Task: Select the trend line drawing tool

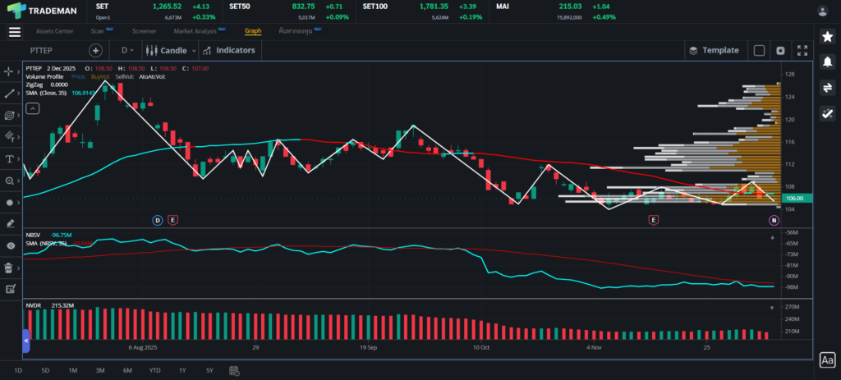Action: click(11, 94)
